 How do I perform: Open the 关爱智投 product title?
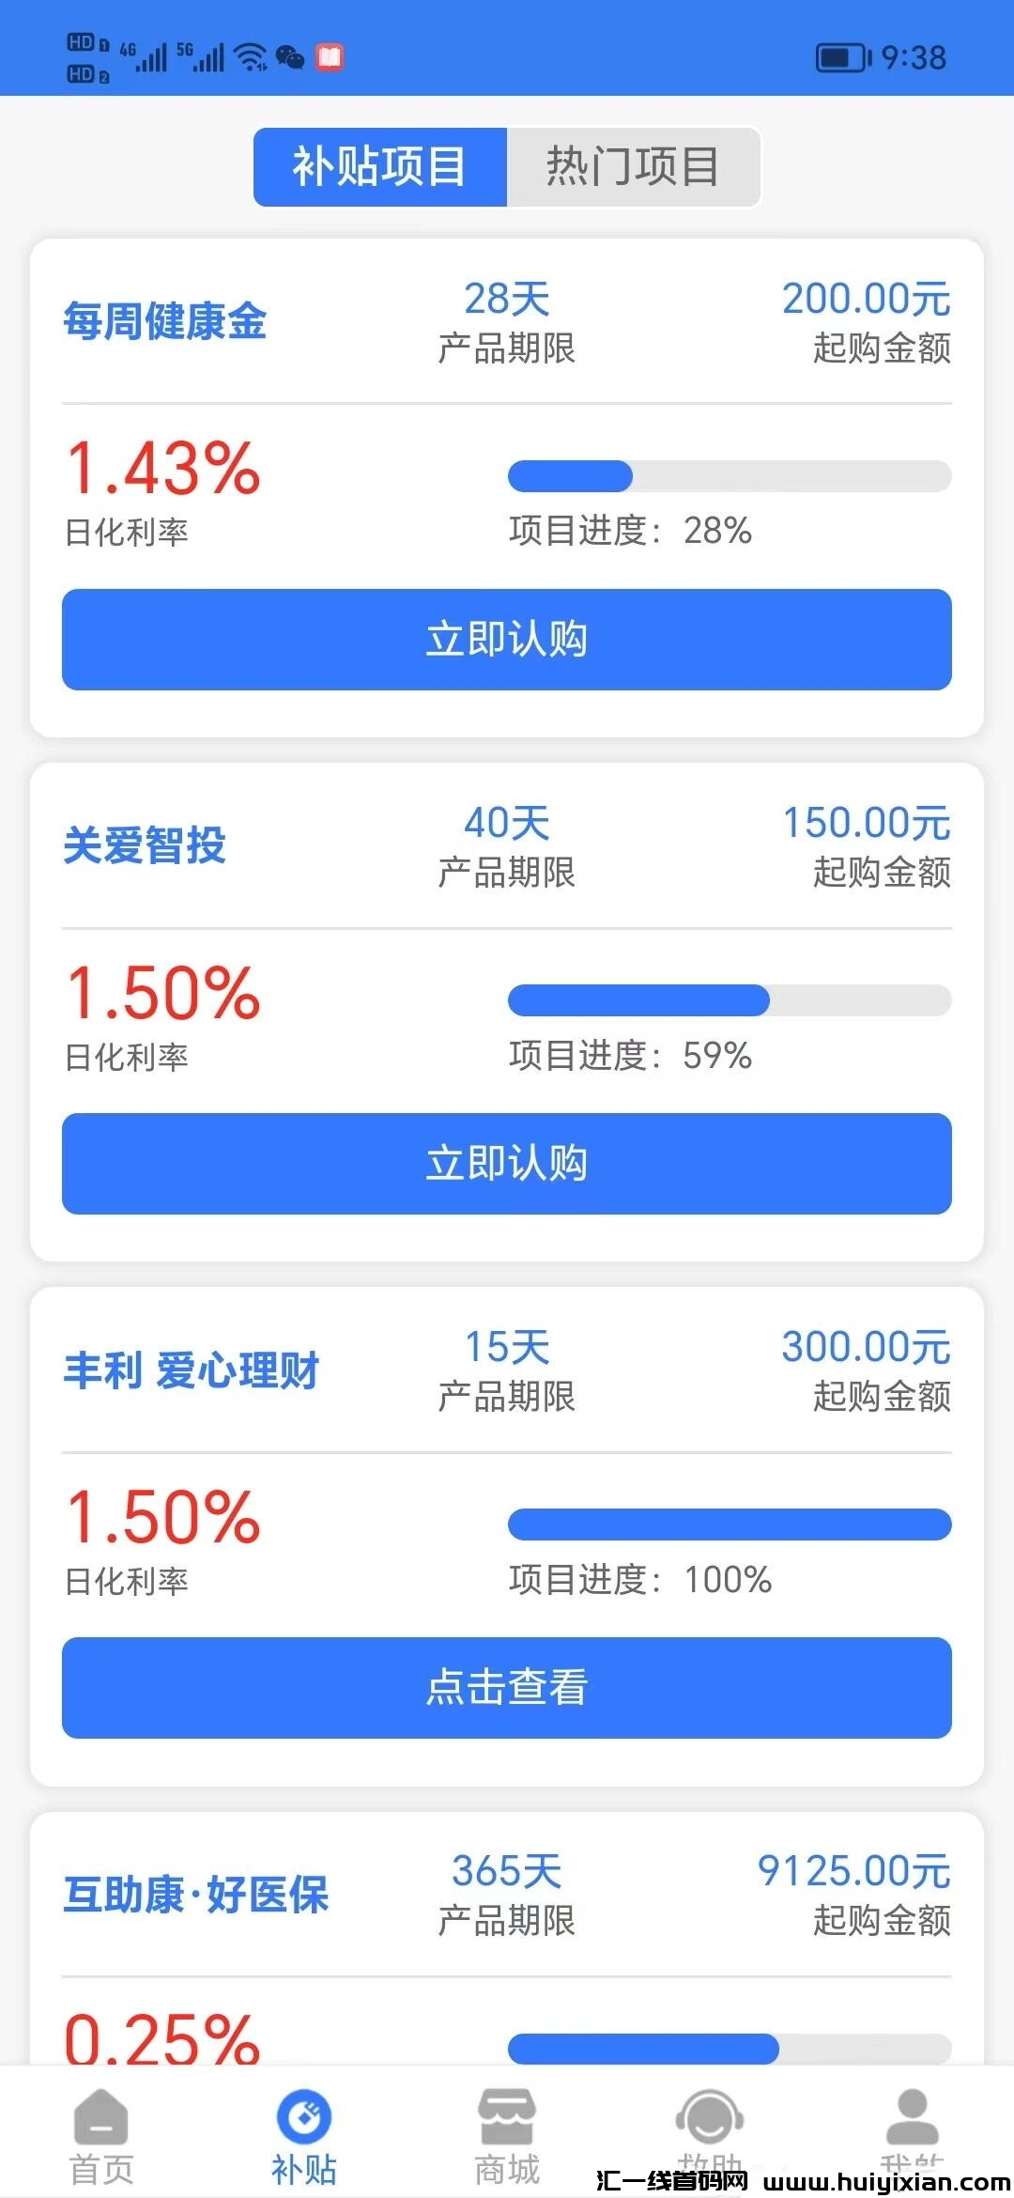pos(145,845)
